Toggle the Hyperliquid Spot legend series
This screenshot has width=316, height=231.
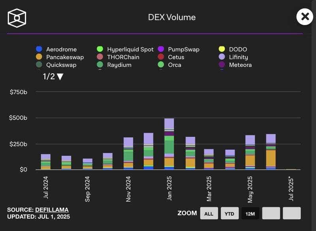coord(125,49)
